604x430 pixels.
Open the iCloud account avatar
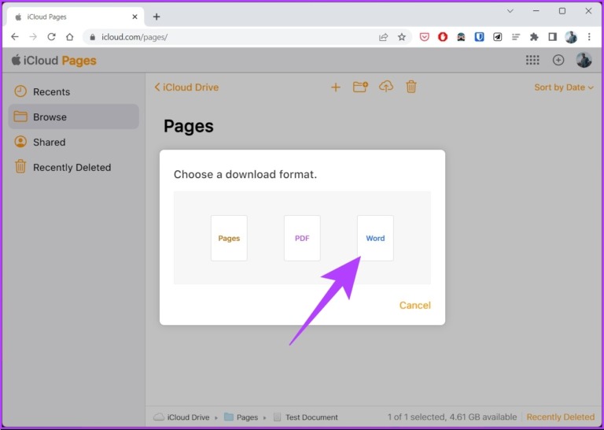(x=584, y=60)
